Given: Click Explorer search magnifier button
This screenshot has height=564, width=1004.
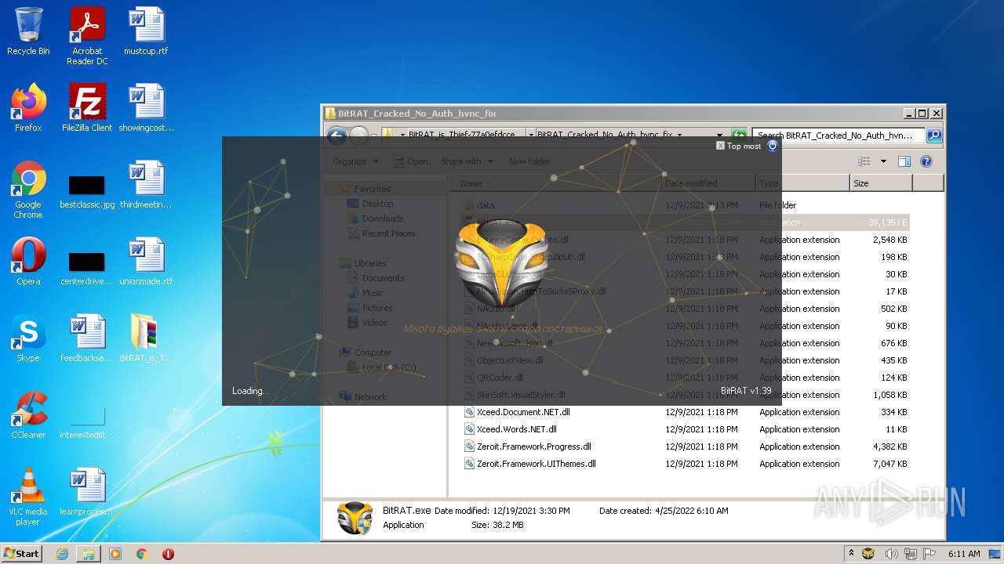Looking at the screenshot, I should tap(933, 135).
